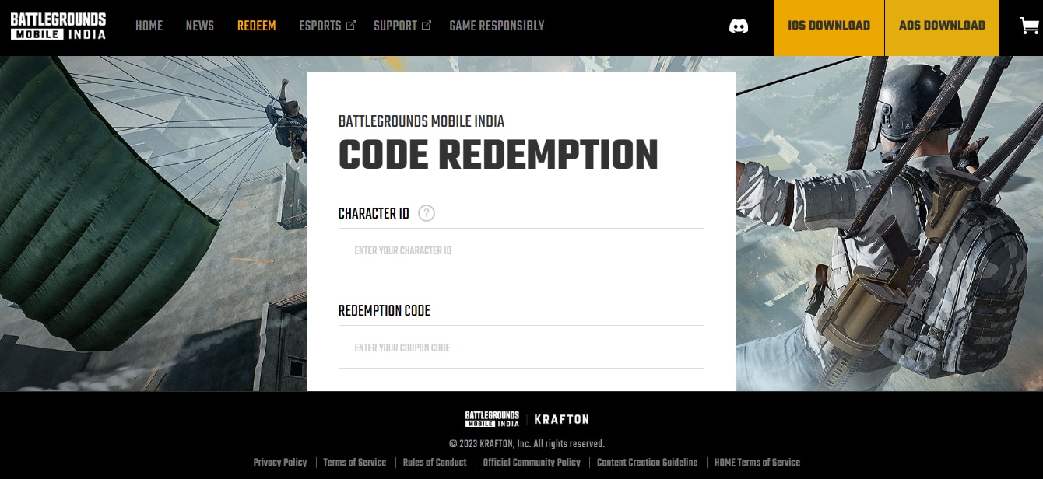The height and width of the screenshot is (479, 1043).
Task: Focus the Character ID input field
Action: [x=521, y=250]
